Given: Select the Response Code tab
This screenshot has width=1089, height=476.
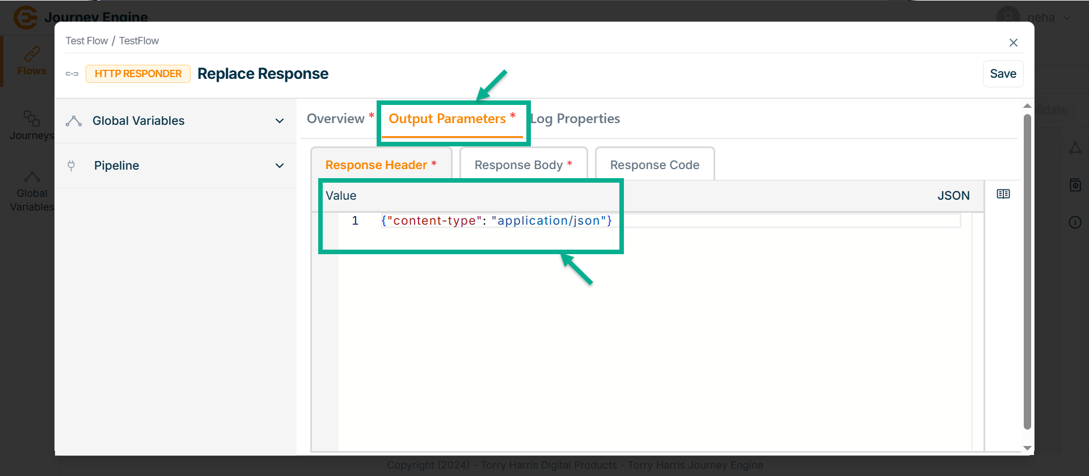Looking at the screenshot, I should (655, 165).
